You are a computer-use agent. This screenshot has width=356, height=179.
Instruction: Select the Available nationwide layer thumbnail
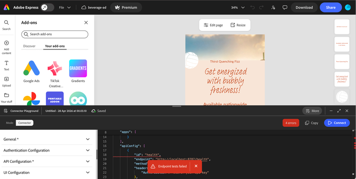(342, 44)
